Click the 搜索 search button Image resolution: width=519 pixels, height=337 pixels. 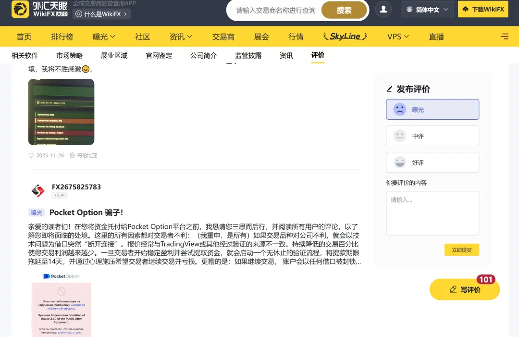coord(344,10)
